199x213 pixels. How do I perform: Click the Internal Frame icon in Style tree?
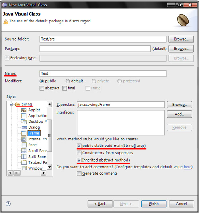[x=24, y=139]
